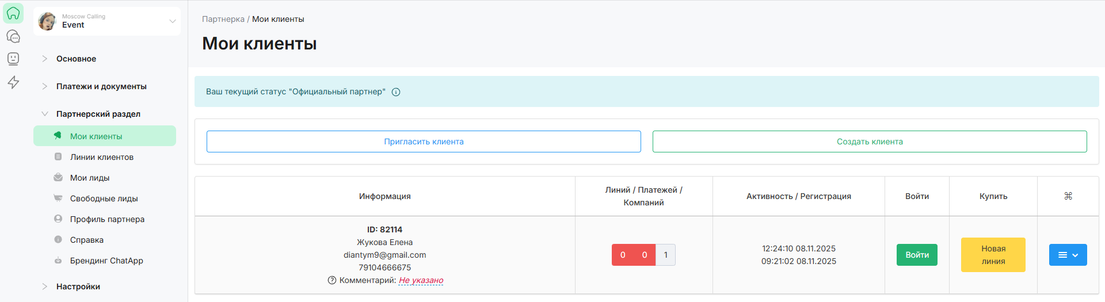This screenshot has height=302, width=1105.
Task: Open the bot face icon in left rail
Action: pyautogui.click(x=13, y=59)
